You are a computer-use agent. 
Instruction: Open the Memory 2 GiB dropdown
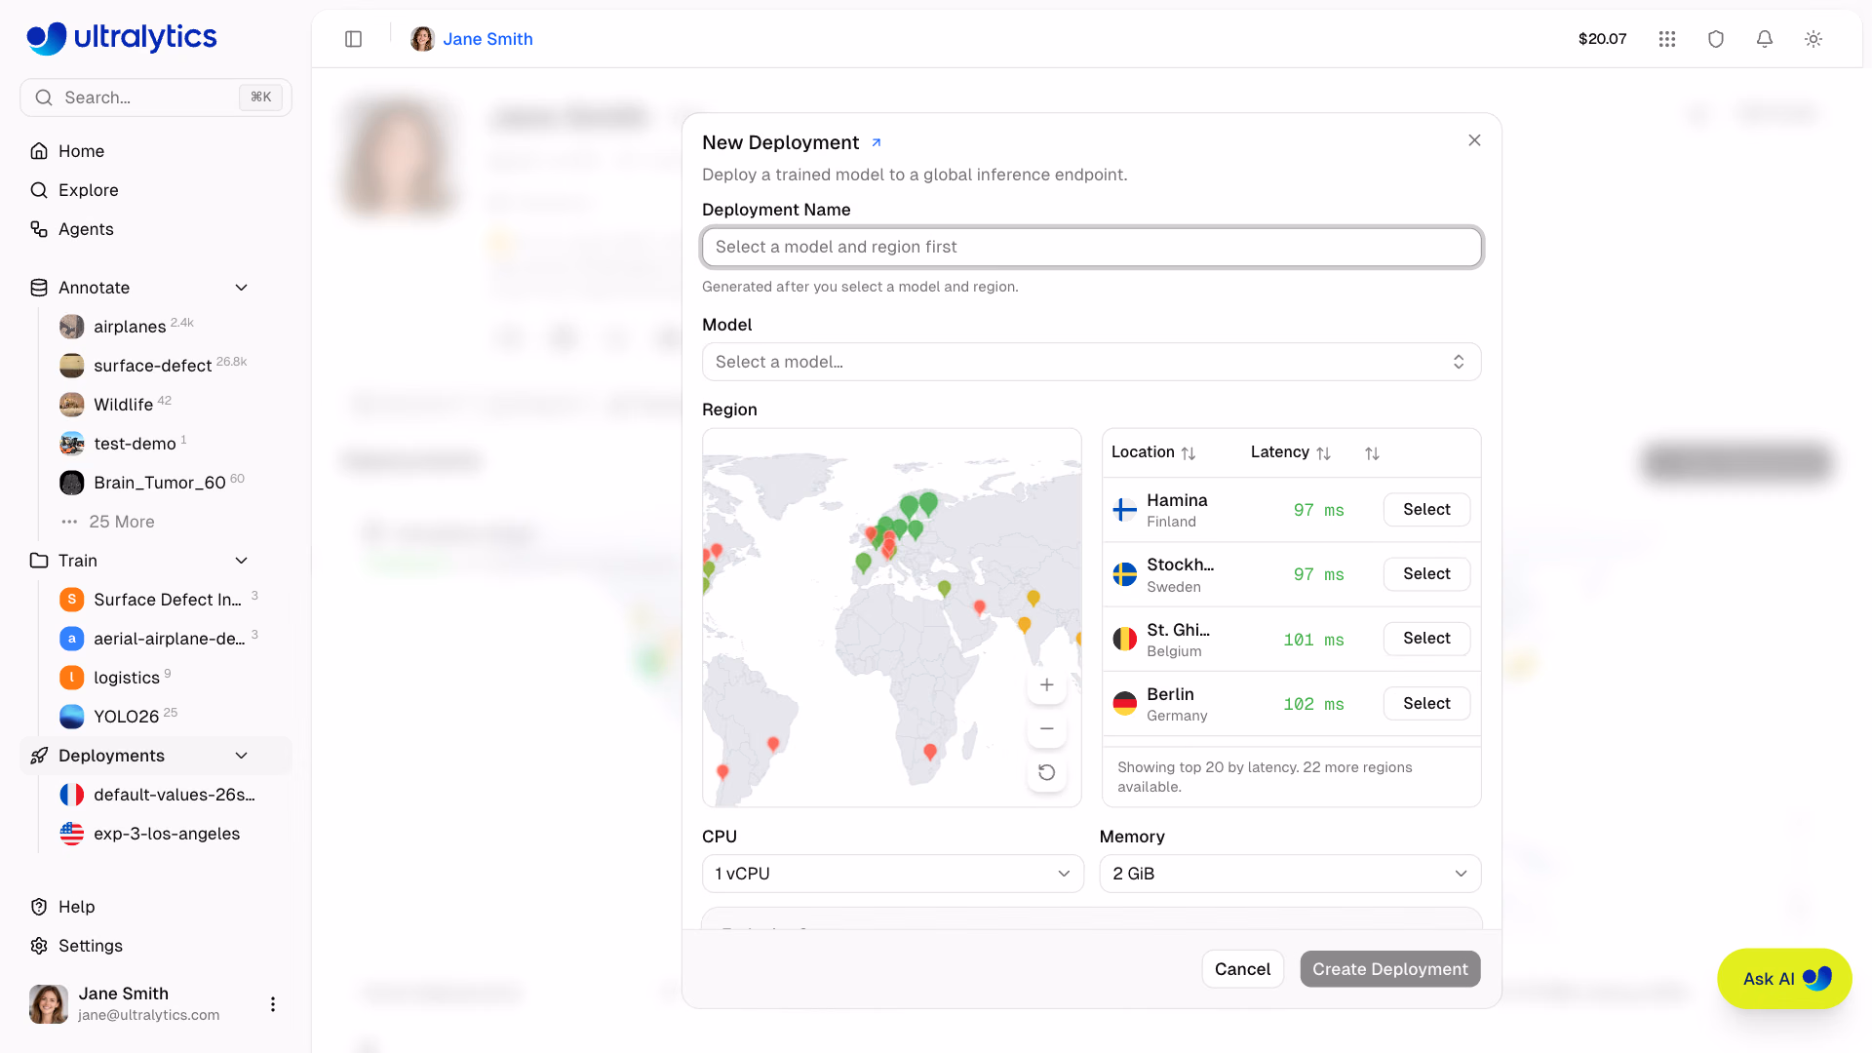[1290, 874]
